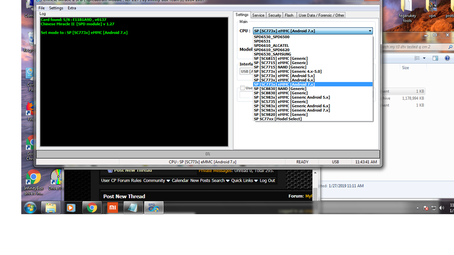Select SPD6531 in the CPU list
454x255 pixels.
tap(313, 41)
